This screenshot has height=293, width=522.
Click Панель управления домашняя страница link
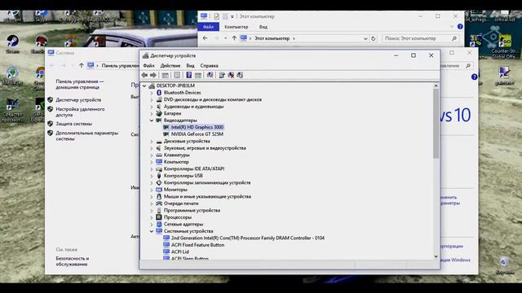tap(80, 85)
